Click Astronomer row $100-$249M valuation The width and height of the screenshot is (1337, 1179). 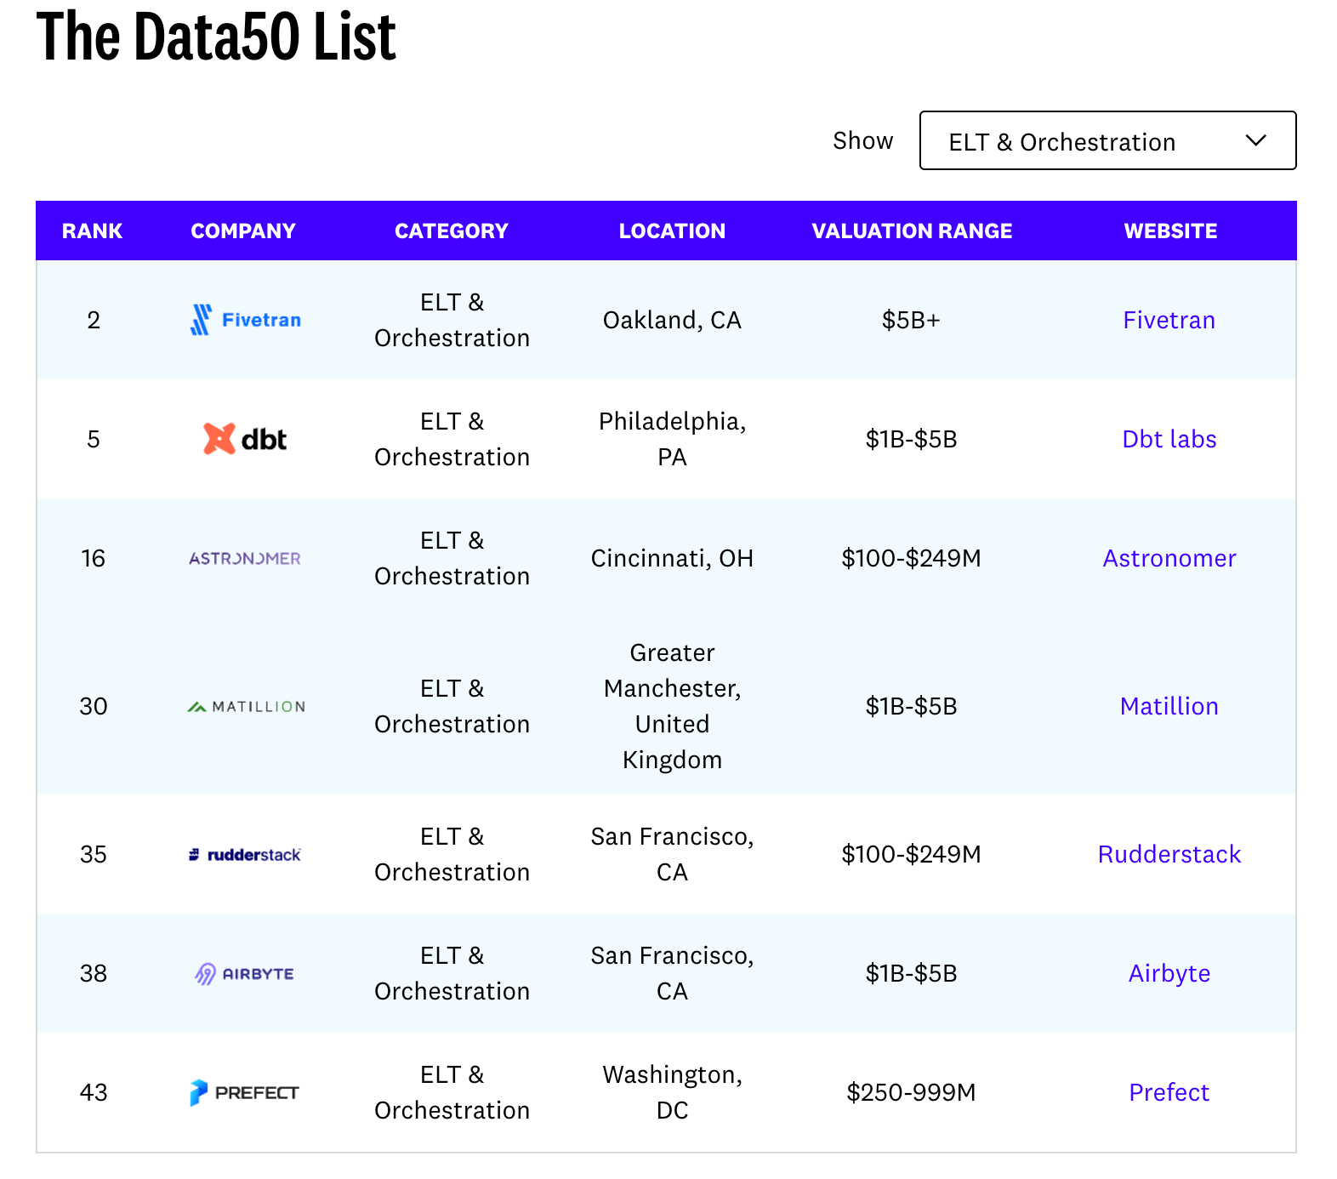coord(911,558)
